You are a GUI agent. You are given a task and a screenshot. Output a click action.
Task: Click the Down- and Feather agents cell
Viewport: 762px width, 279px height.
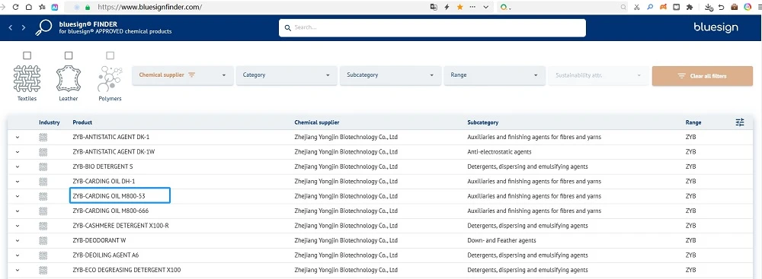[x=501, y=241]
